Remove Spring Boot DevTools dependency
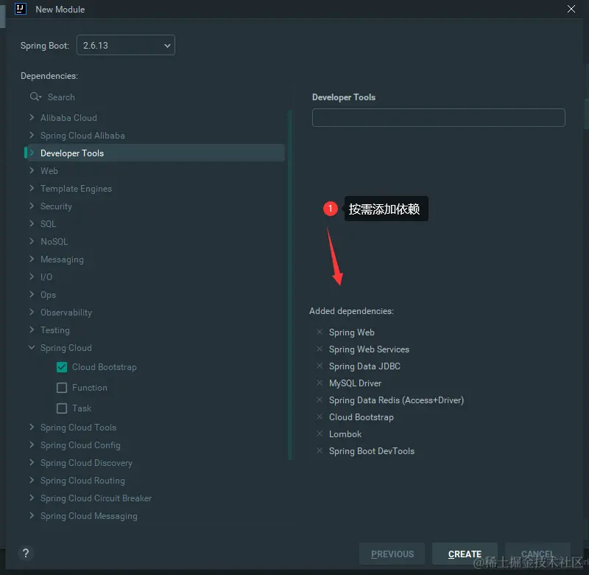 point(320,450)
